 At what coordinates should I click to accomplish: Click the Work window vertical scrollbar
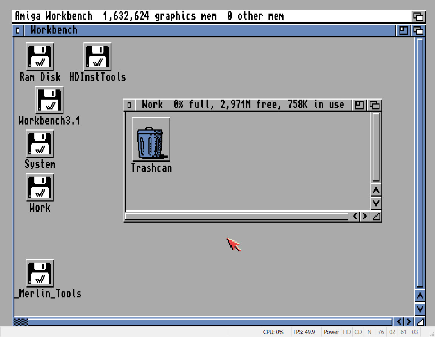point(376,147)
